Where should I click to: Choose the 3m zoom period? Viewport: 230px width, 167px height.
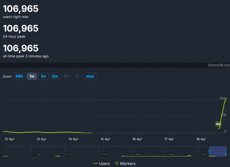coord(55,76)
